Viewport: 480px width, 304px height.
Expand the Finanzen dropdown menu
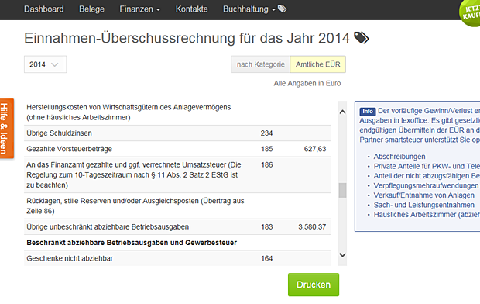pyautogui.click(x=139, y=9)
